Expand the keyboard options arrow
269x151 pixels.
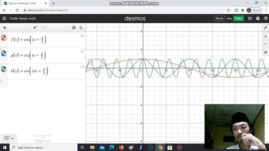click(12, 138)
